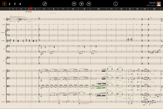Switch to page tab 4
The width and height of the screenshot is (163, 109).
click(x=20, y=4)
